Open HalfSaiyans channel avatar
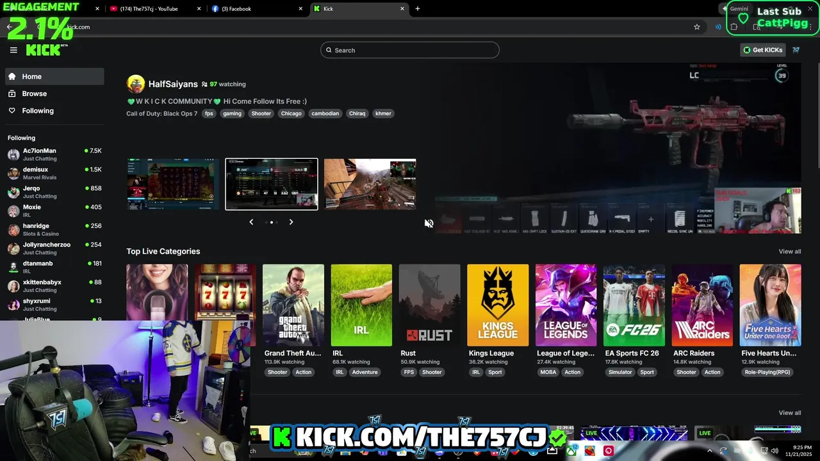820x461 pixels. coord(136,84)
